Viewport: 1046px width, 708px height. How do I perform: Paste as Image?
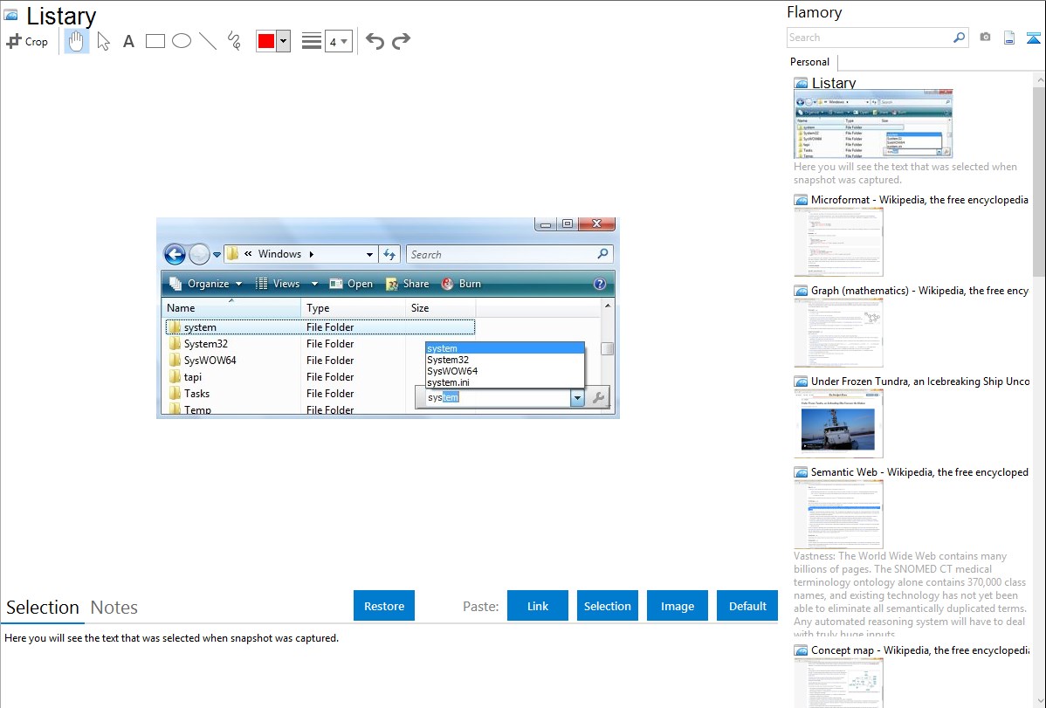(x=678, y=606)
